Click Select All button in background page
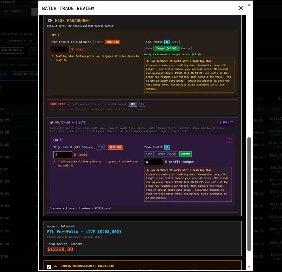This screenshot has height=272, width=282. pyautogui.click(x=25, y=74)
